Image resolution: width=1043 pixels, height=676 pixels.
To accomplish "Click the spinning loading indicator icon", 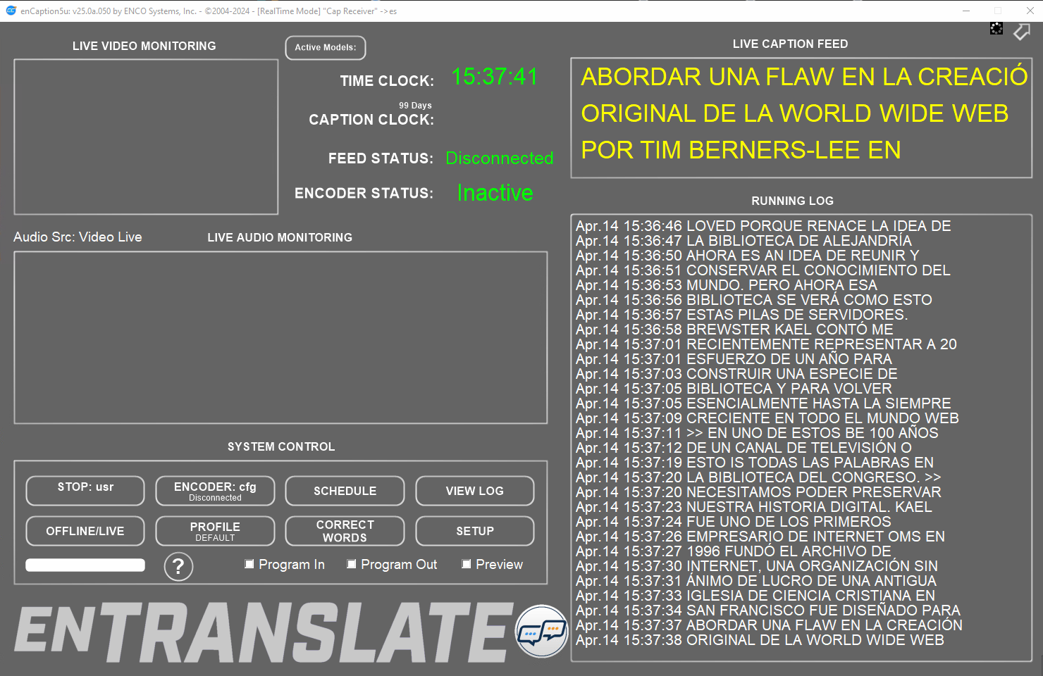I will coord(996,28).
